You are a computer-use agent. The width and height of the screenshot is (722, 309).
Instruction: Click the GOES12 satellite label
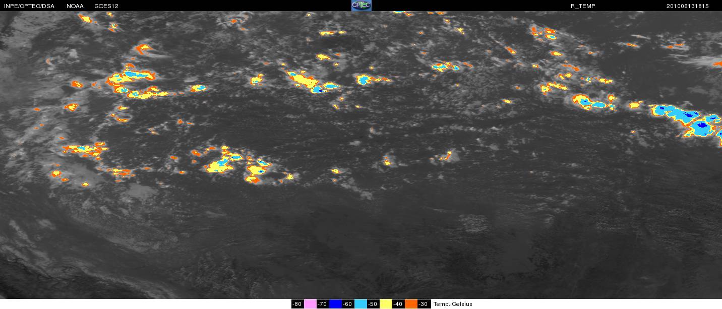pyautogui.click(x=106, y=6)
